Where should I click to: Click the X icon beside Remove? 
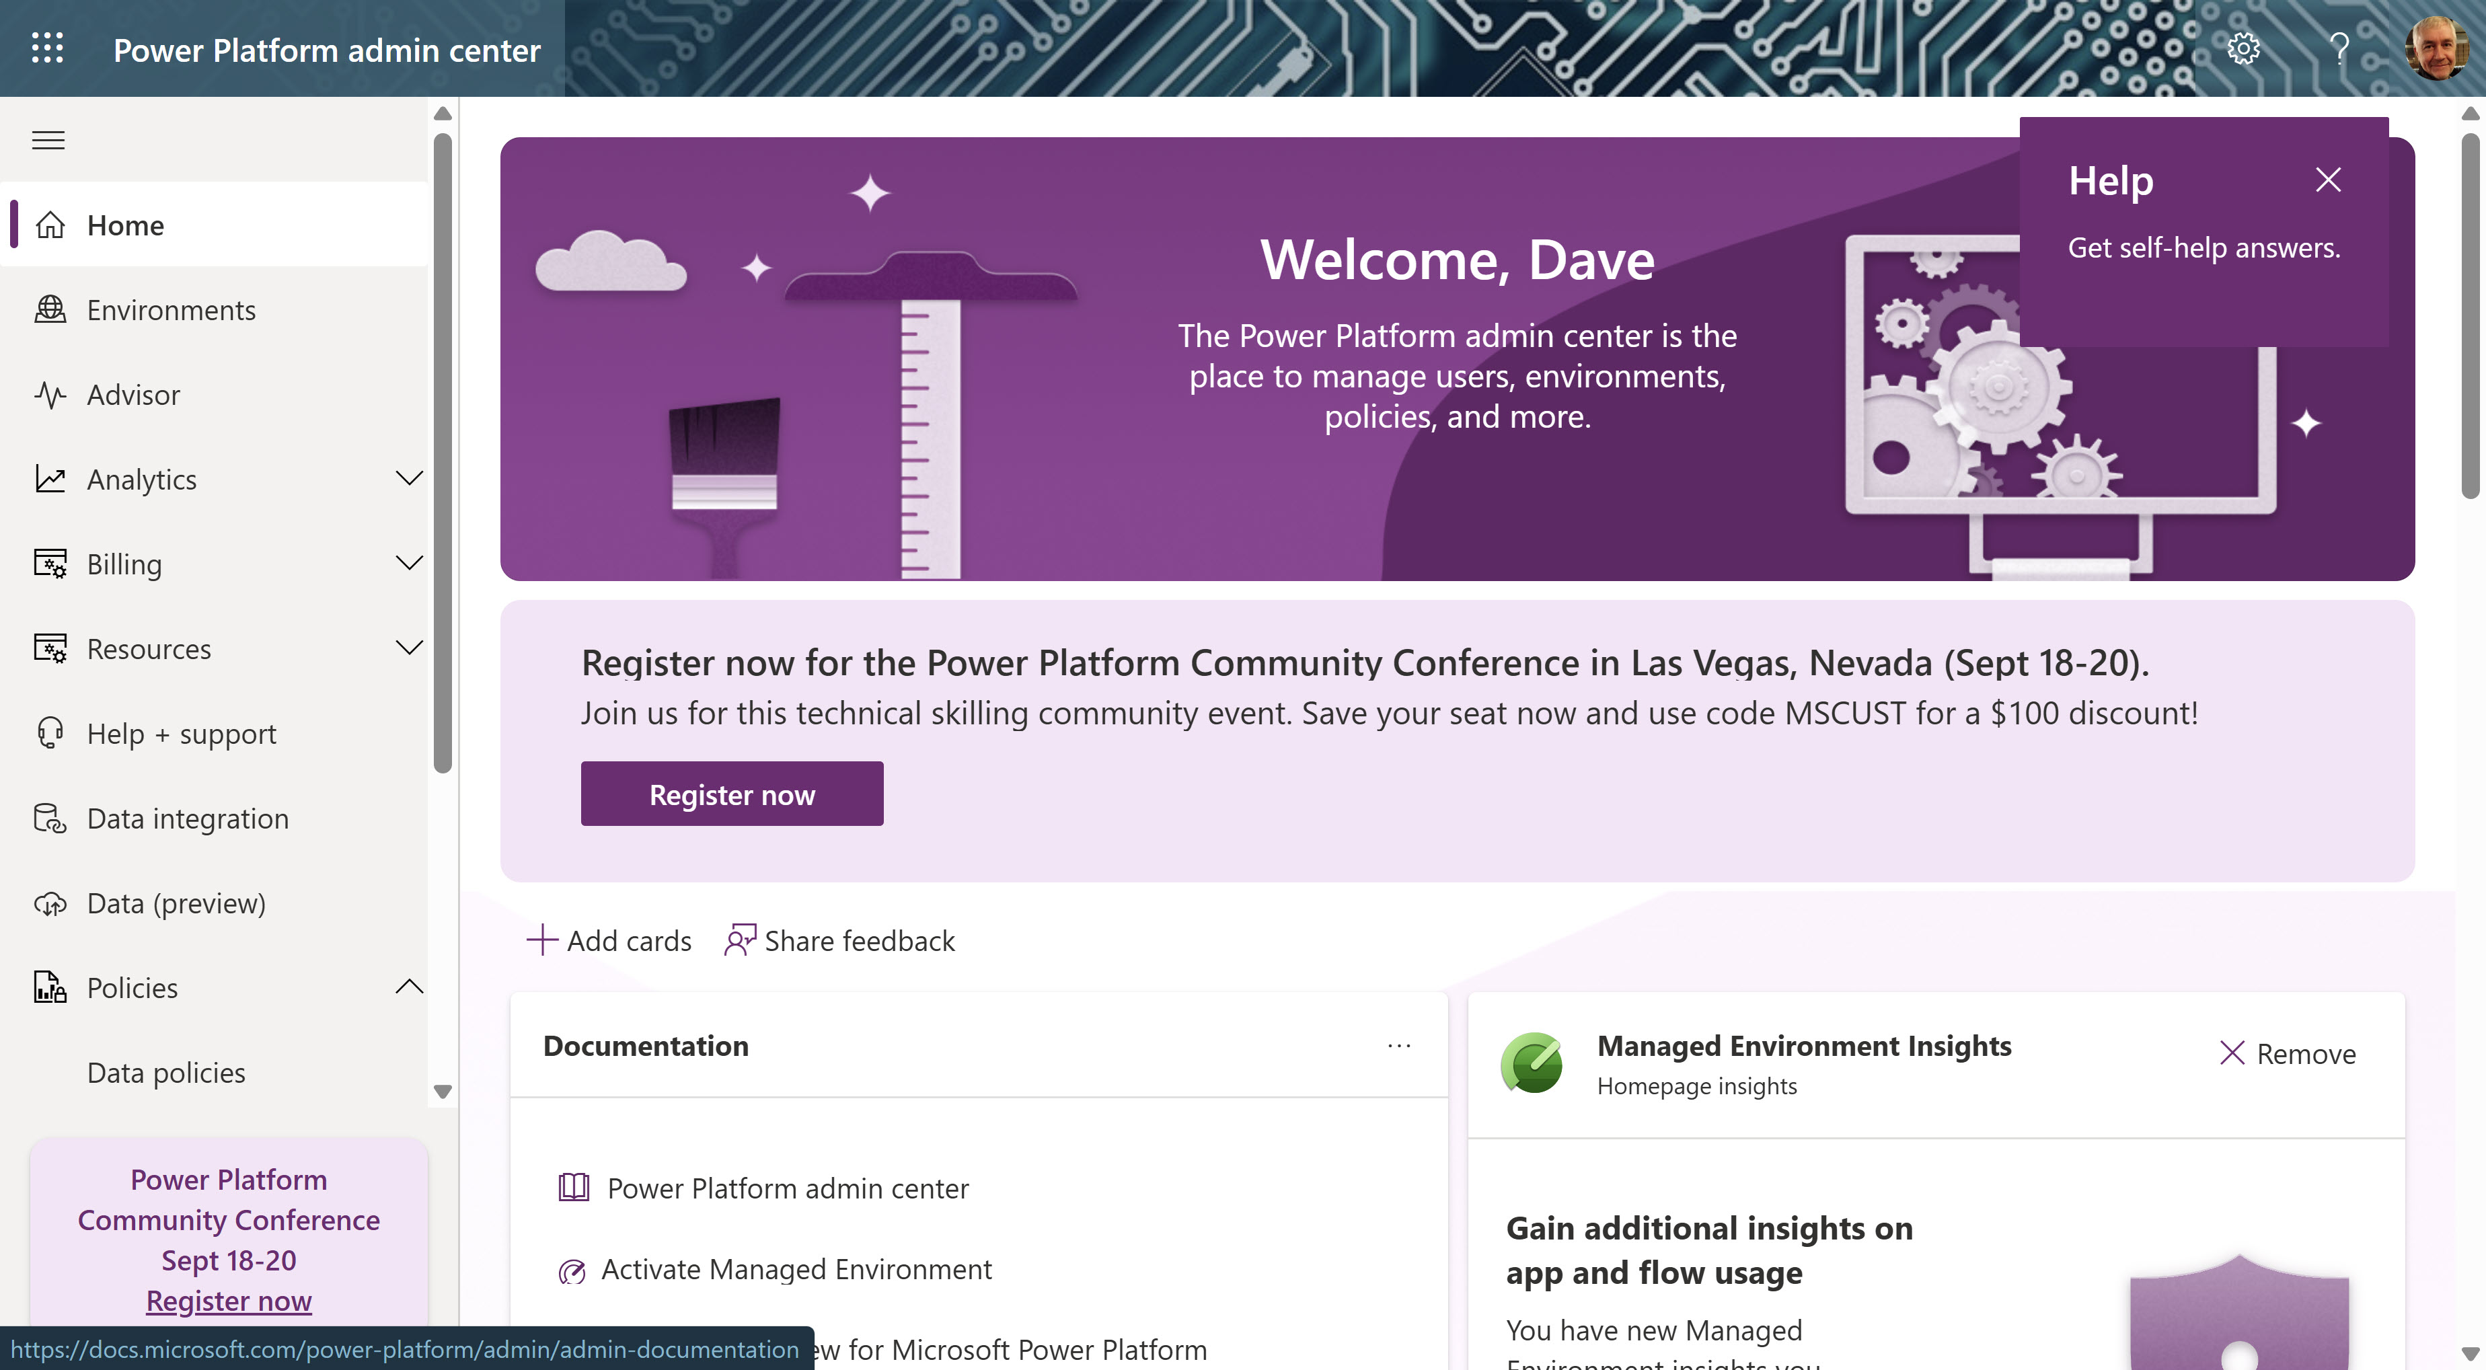[x=2232, y=1053]
